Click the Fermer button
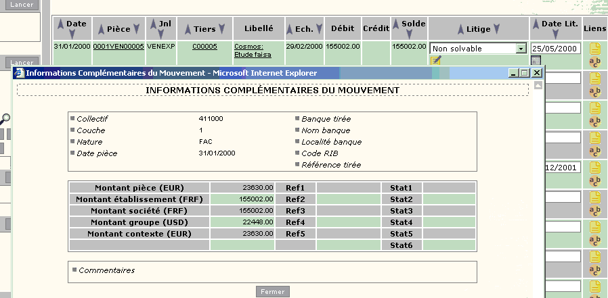The width and height of the screenshot is (608, 298). 273,292
